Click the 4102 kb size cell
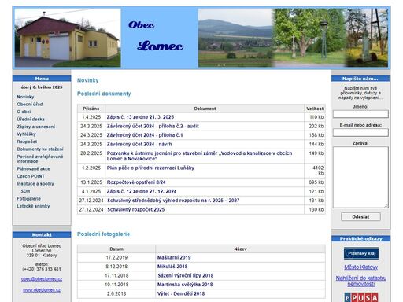The height and width of the screenshot is (302, 403). point(315,171)
